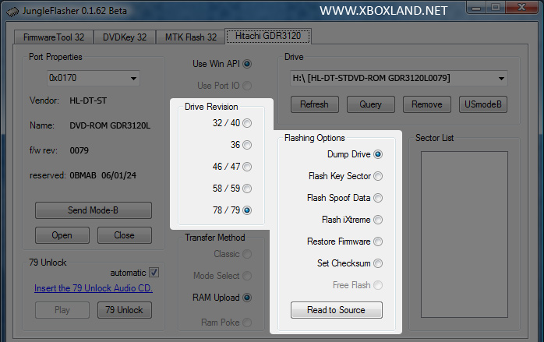
Task: Close the JungleFlasher window
Action: click(x=522, y=8)
